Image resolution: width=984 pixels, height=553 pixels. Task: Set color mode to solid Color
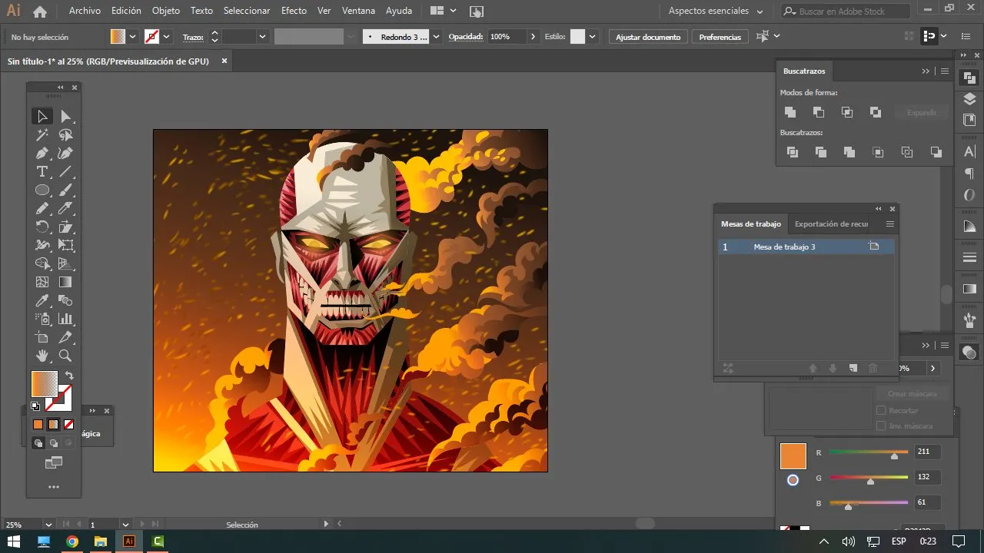click(x=38, y=424)
